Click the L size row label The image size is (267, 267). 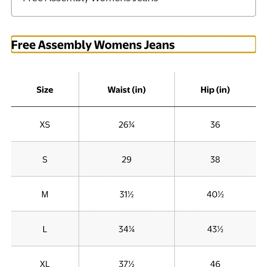pos(45,229)
